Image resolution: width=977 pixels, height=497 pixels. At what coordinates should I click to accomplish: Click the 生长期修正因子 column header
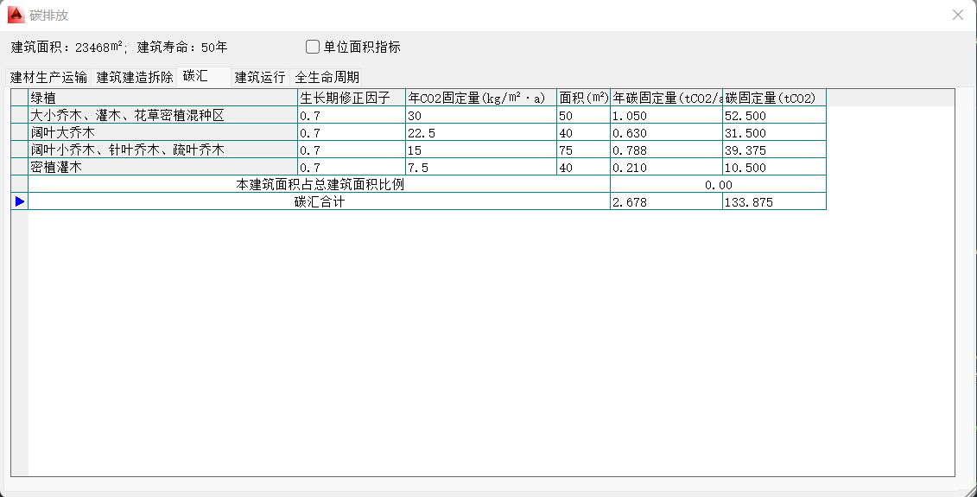(351, 98)
